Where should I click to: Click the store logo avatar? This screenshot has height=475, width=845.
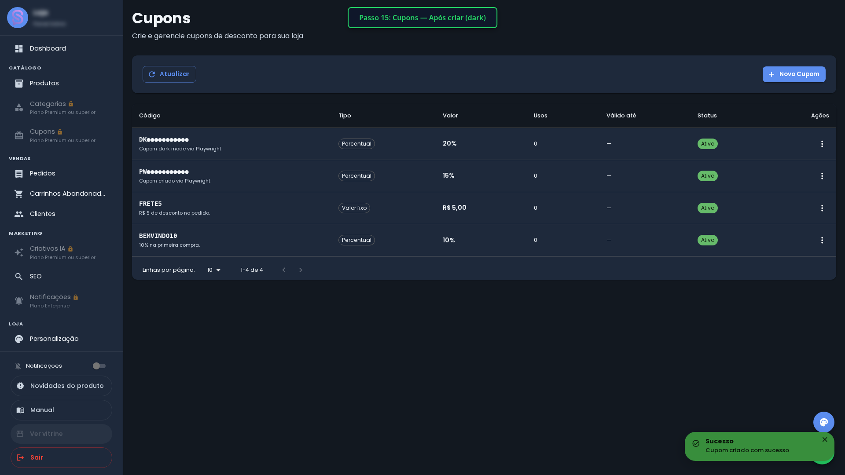(x=18, y=18)
